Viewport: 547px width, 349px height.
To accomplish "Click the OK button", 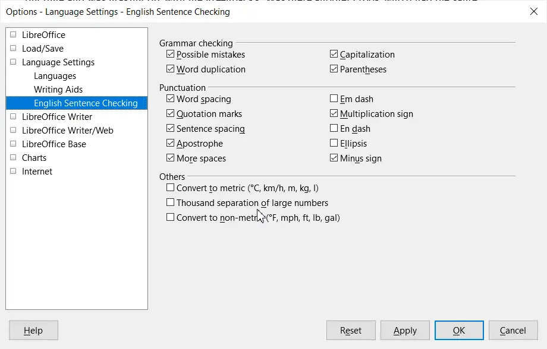I will [x=458, y=331].
